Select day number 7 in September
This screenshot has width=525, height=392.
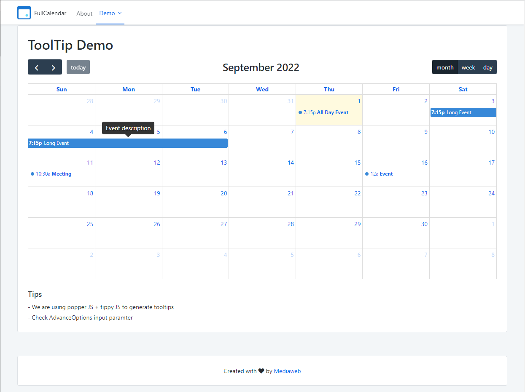[292, 132]
